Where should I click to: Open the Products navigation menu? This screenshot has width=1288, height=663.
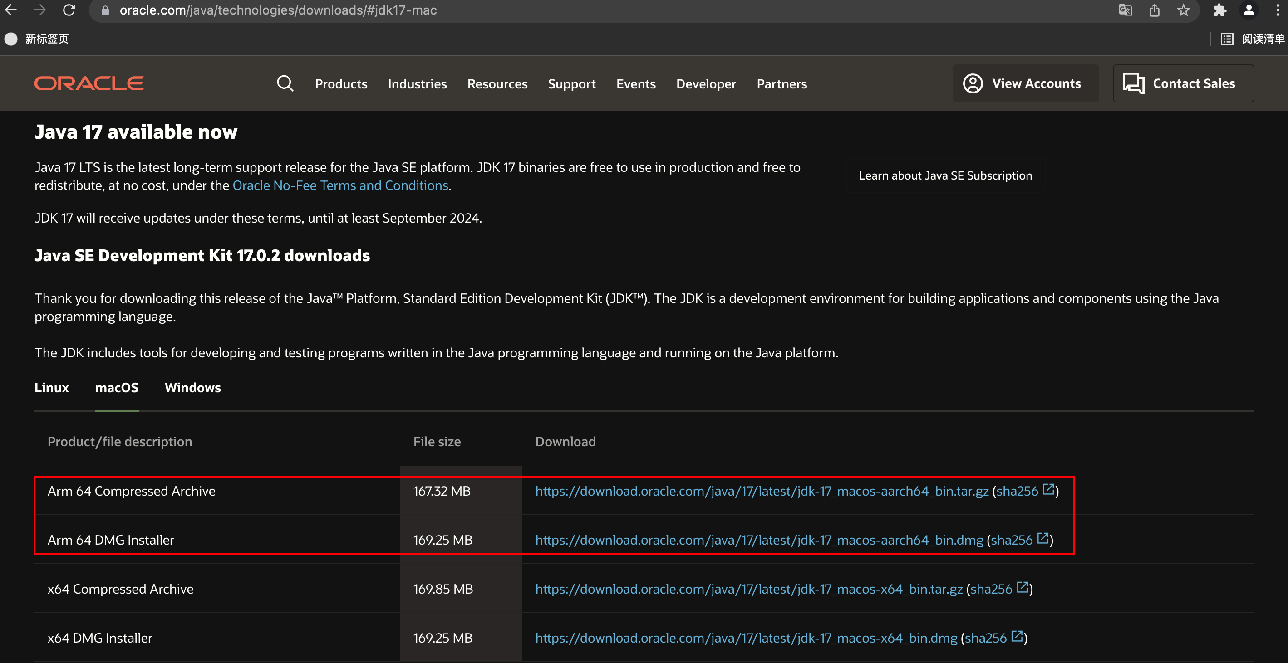click(x=341, y=84)
